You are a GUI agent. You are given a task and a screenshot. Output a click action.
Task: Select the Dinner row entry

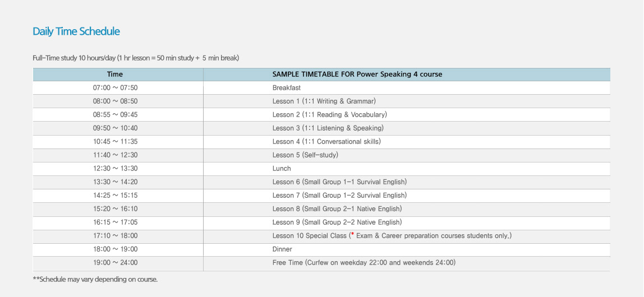point(282,249)
